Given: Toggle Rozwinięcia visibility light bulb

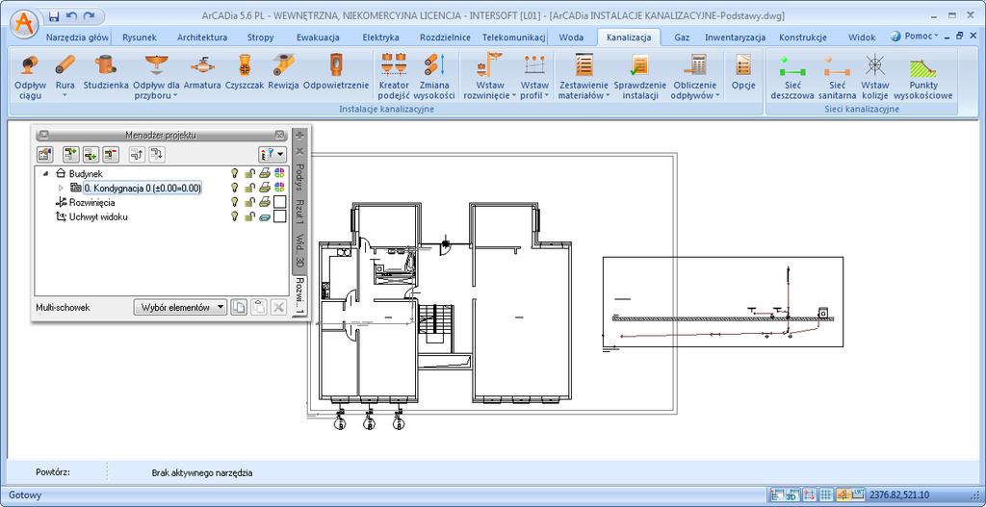Looking at the screenshot, I should [x=235, y=202].
